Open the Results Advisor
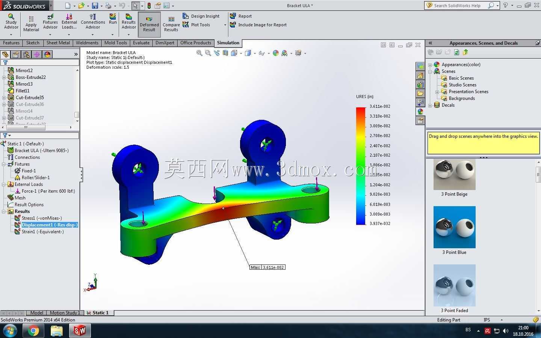This screenshot has width=541, height=338. 128,22
